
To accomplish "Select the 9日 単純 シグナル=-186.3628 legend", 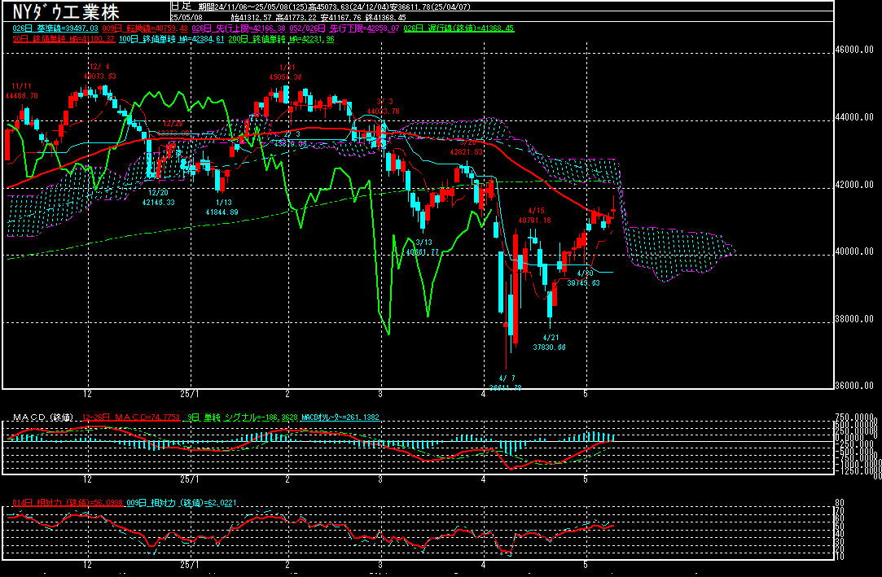I will pyautogui.click(x=243, y=417).
